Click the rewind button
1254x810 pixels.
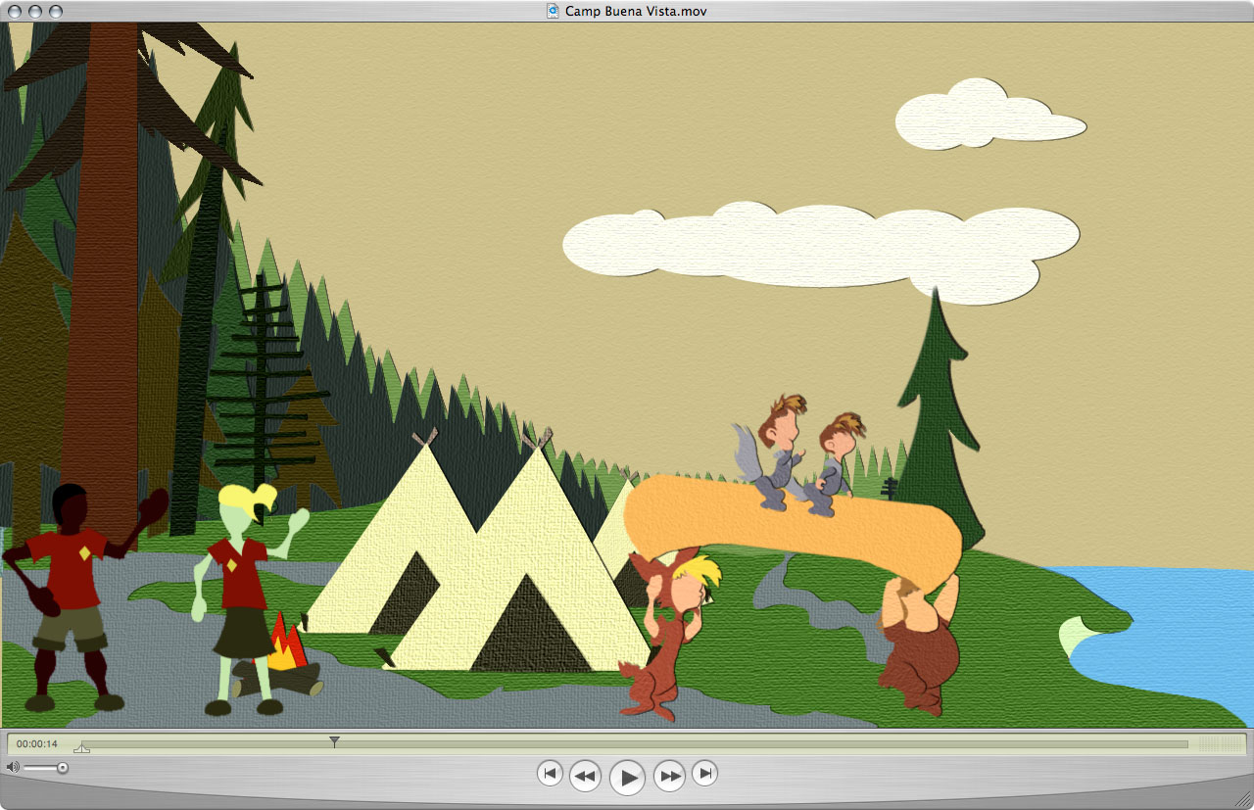(585, 776)
